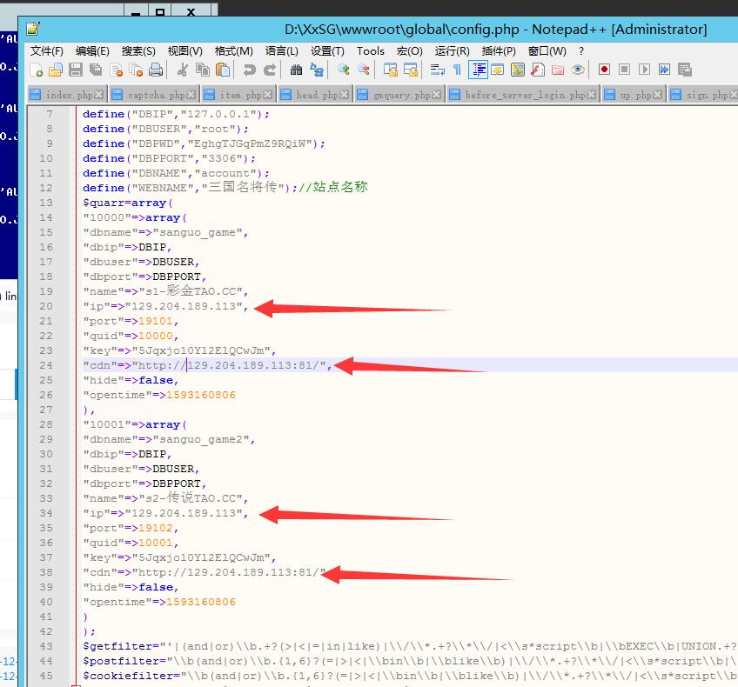This screenshot has height=687, width=738.
Task: Expand the 设置(T) menu
Action: tap(327, 51)
